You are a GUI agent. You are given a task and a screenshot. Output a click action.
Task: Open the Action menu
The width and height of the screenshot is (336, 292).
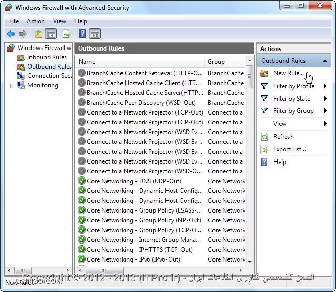pyautogui.click(x=36, y=21)
